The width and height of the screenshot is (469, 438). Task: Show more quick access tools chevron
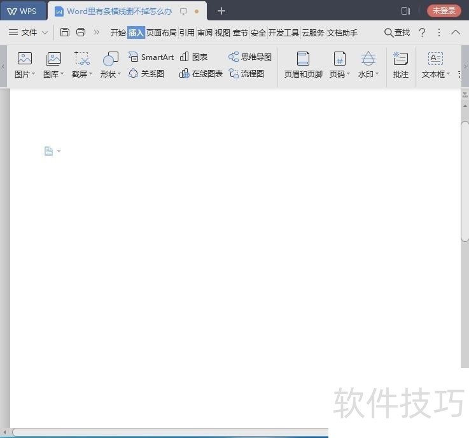click(96, 32)
